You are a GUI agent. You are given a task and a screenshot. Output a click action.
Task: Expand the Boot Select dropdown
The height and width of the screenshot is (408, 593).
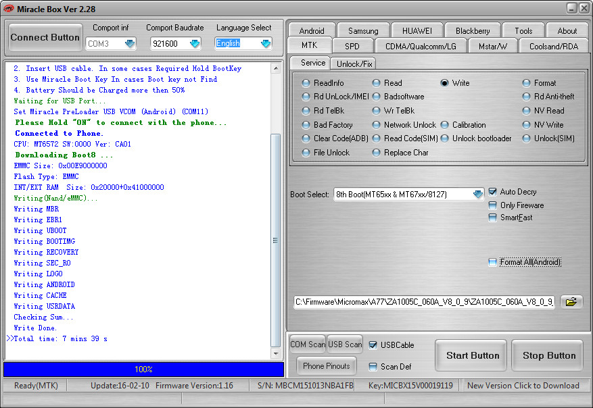pos(478,195)
